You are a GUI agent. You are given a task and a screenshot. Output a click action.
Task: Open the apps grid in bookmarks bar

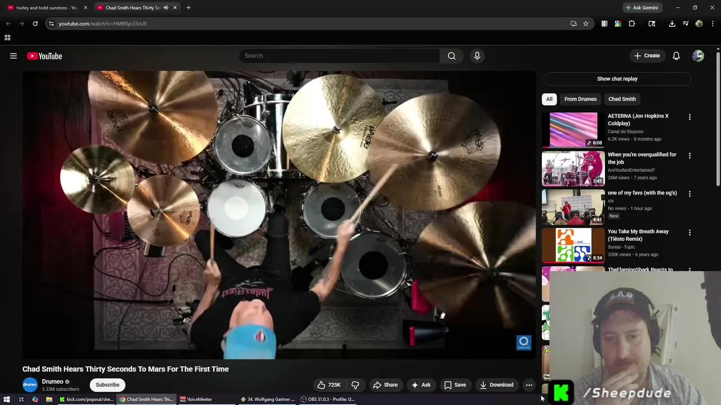click(x=7, y=38)
